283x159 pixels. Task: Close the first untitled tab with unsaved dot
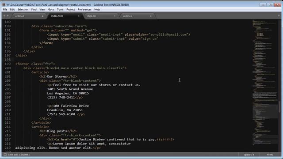point(42,16)
